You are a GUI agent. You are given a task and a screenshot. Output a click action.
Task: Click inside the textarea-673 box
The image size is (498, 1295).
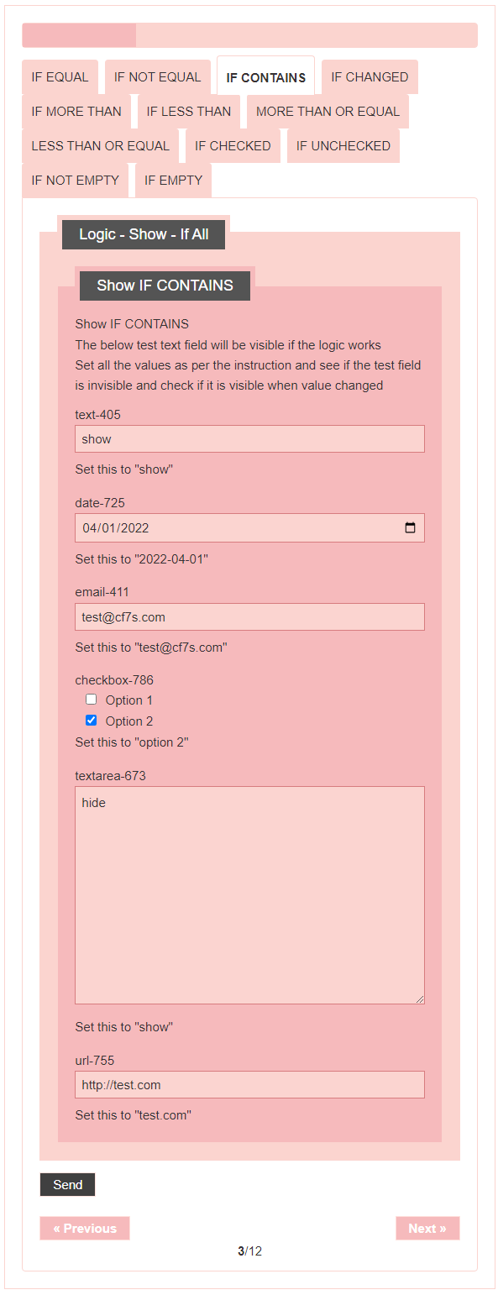tap(249, 895)
